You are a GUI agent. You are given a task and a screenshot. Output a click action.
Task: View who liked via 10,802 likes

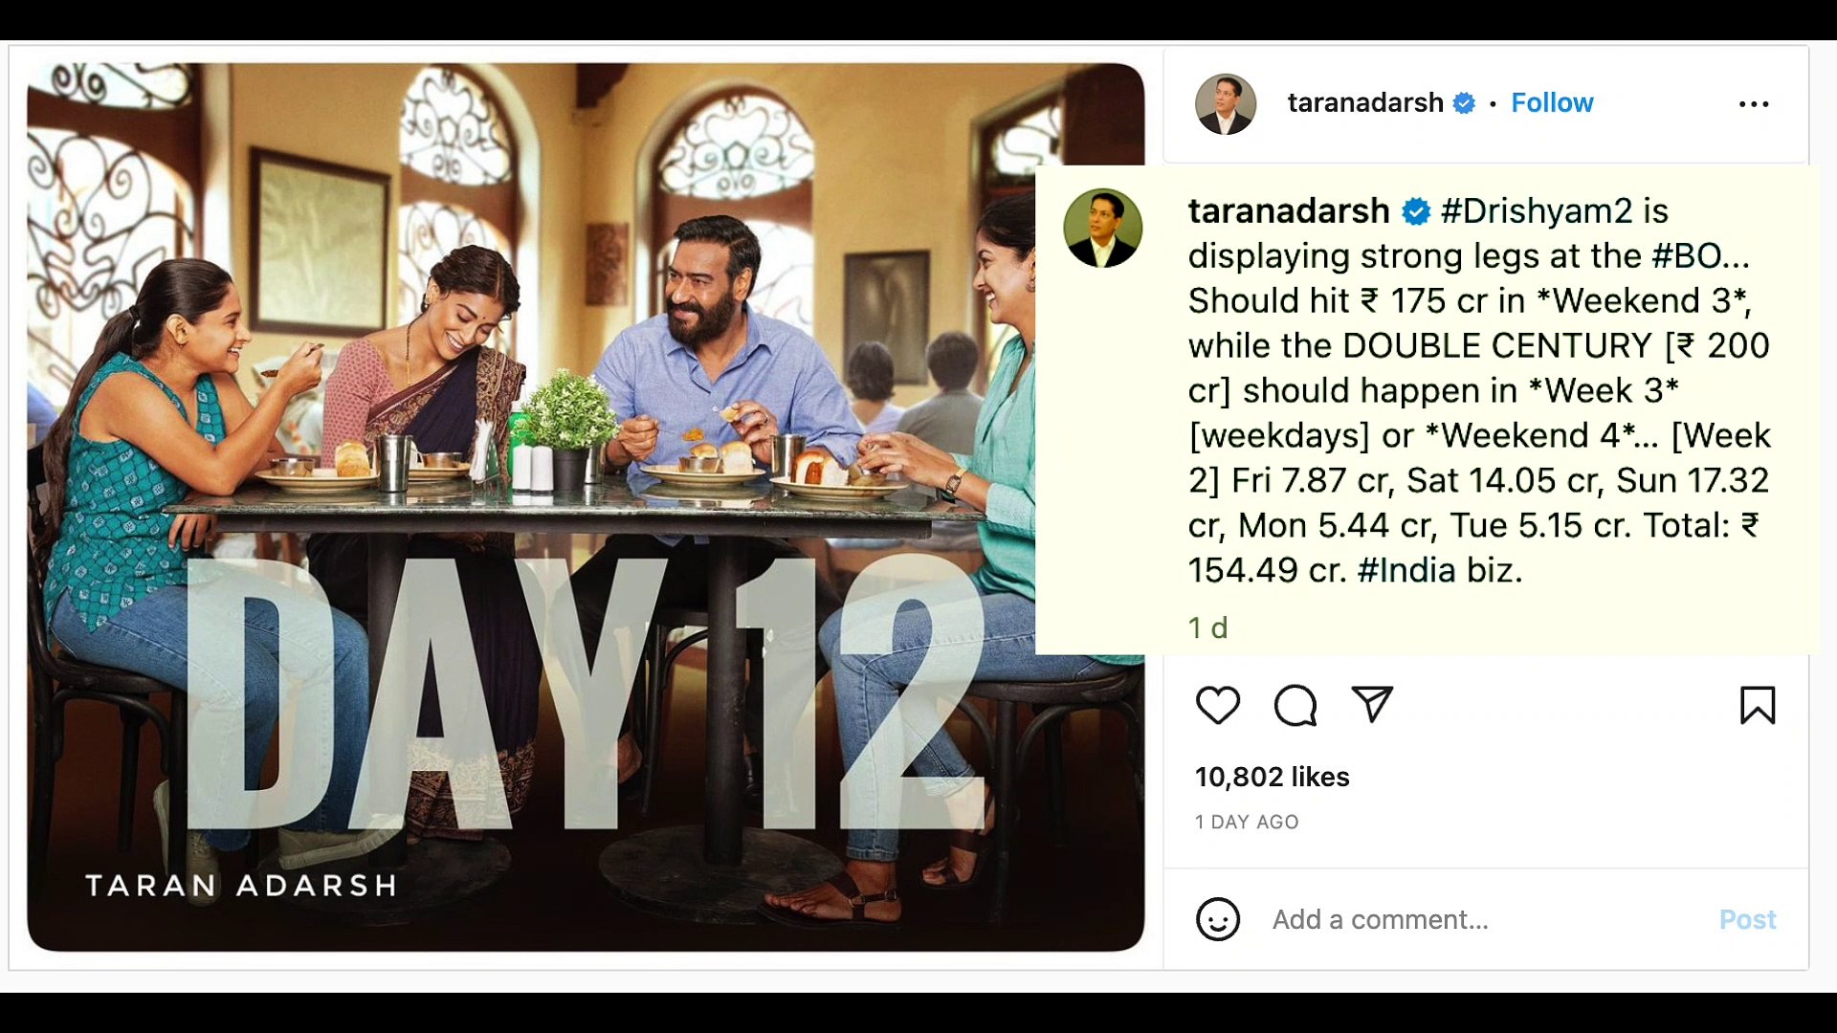point(1272,777)
